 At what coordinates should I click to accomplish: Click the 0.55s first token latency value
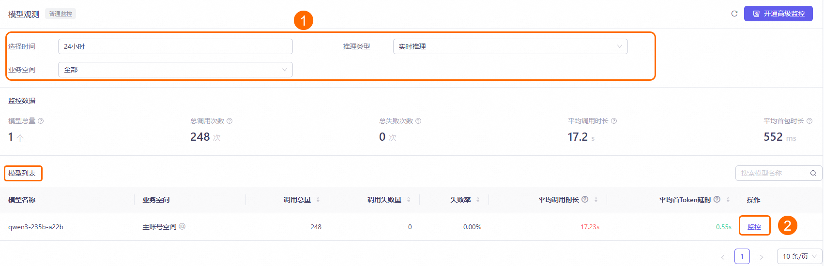[724, 227]
